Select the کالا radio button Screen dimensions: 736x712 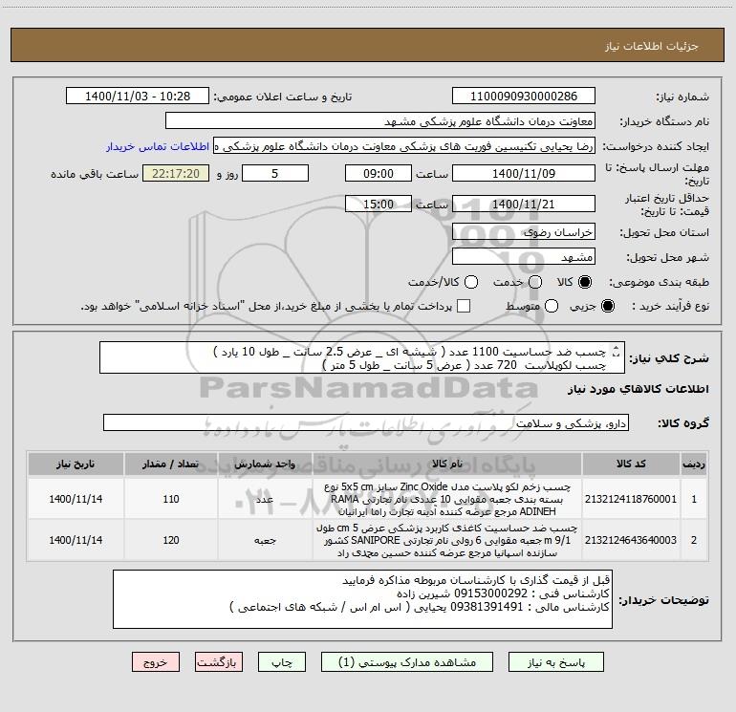[x=585, y=282]
